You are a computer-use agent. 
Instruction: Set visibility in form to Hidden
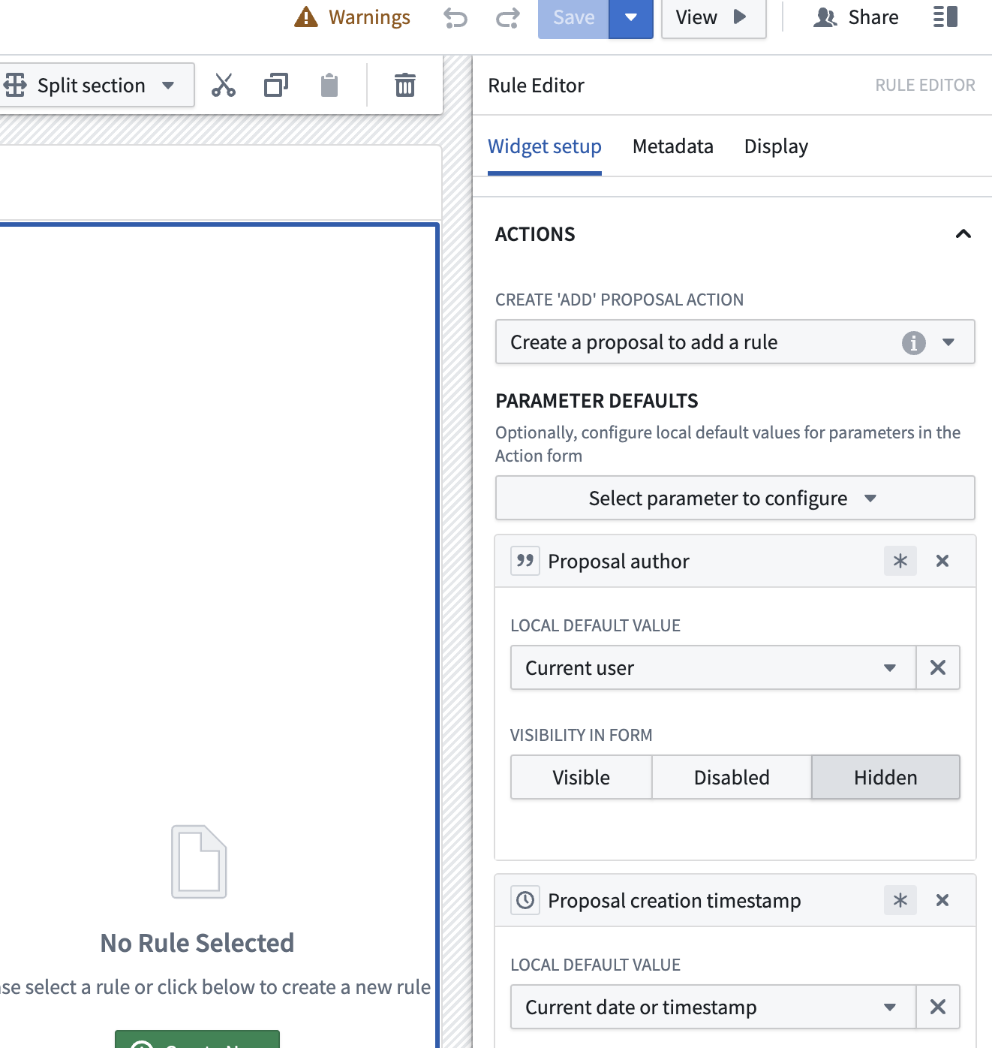[x=885, y=777]
